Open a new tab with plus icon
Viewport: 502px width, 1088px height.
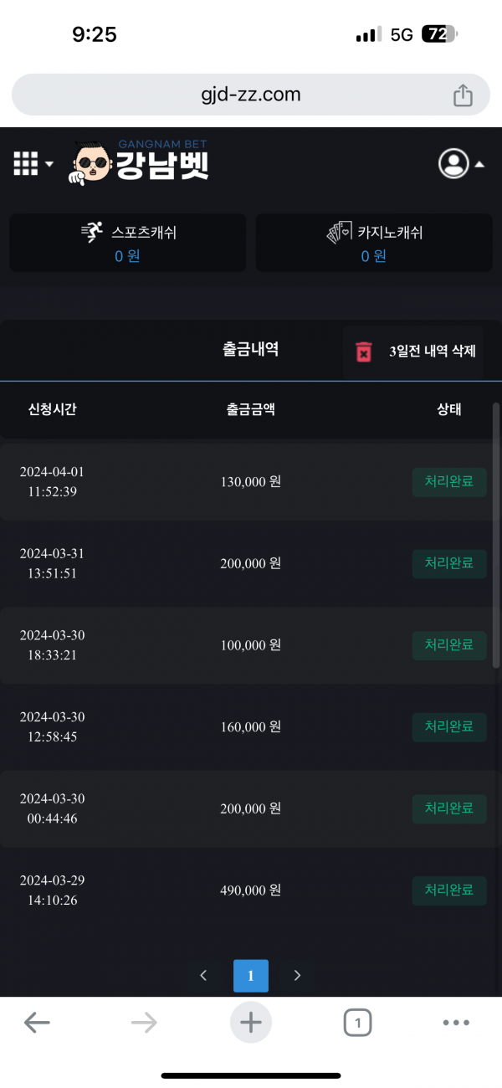click(x=251, y=1022)
